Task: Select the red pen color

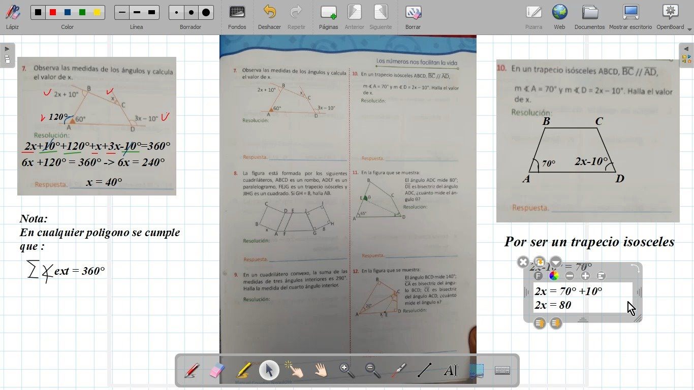Action: pos(53,12)
